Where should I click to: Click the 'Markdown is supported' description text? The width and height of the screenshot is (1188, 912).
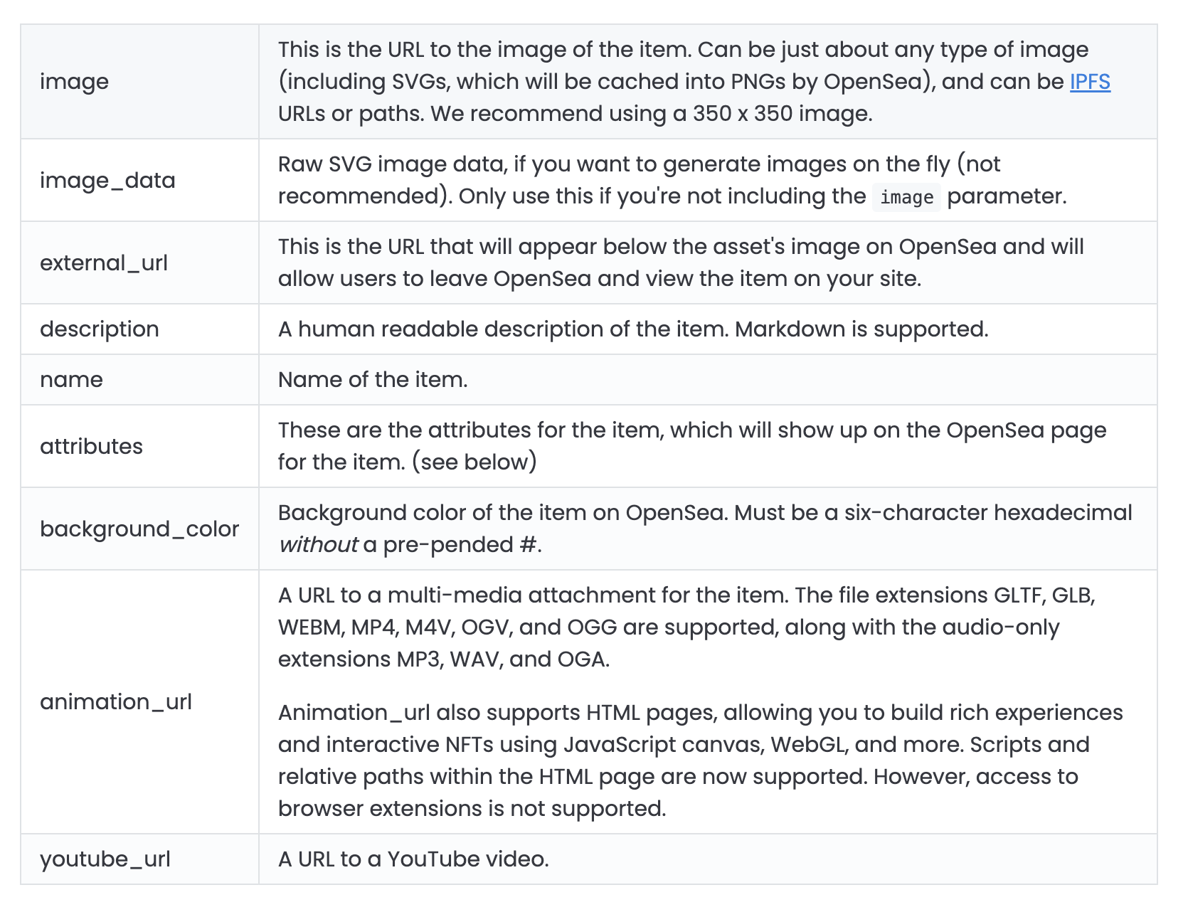click(x=861, y=329)
